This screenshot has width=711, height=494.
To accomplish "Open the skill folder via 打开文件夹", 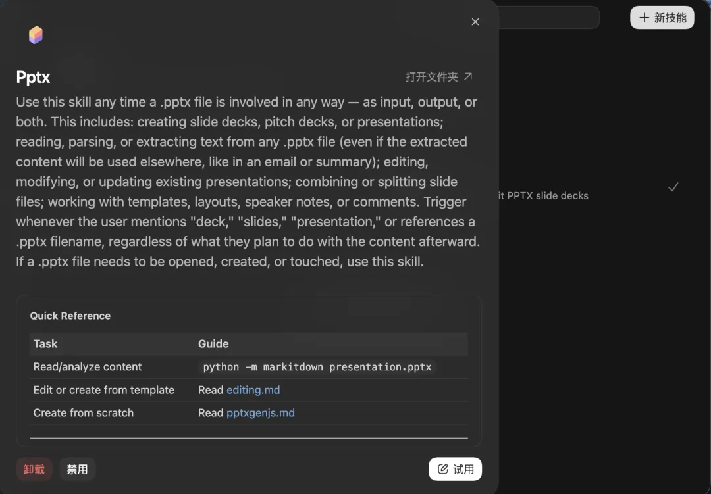I will tap(432, 77).
